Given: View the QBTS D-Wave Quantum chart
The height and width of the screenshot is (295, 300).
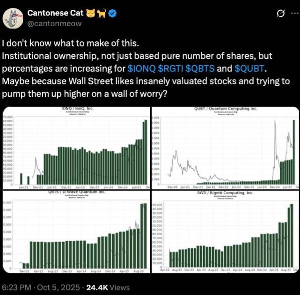Looking at the screenshot, I should (76, 231).
